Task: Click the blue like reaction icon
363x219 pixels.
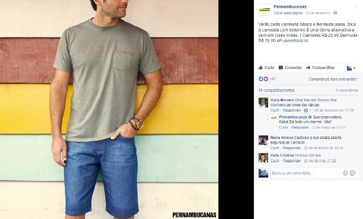Action: (x=261, y=79)
